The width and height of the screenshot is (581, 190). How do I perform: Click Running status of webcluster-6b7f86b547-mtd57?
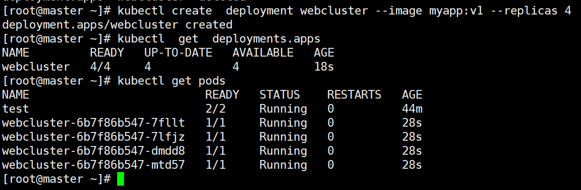pyautogui.click(x=283, y=165)
